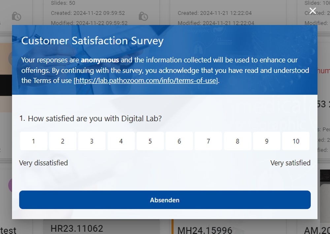Screen dimensions: 330x234
Task: Click the Customer Satisfaction Survey heading
Action: pyautogui.click(x=92, y=41)
